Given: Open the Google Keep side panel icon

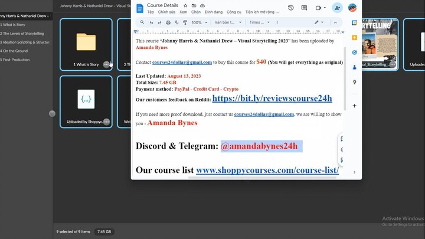Looking at the screenshot, I should [354, 38].
